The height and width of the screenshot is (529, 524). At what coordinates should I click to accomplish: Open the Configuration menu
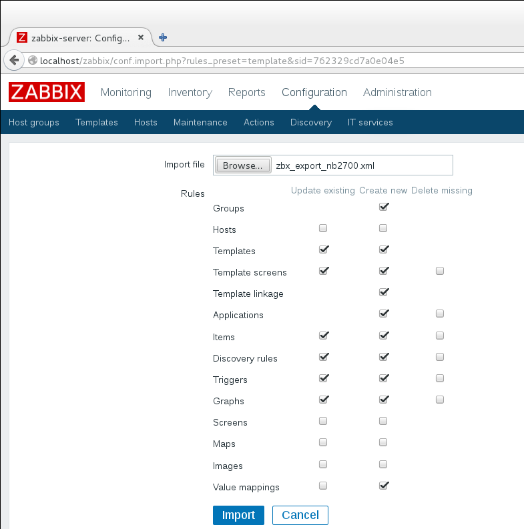click(x=314, y=92)
